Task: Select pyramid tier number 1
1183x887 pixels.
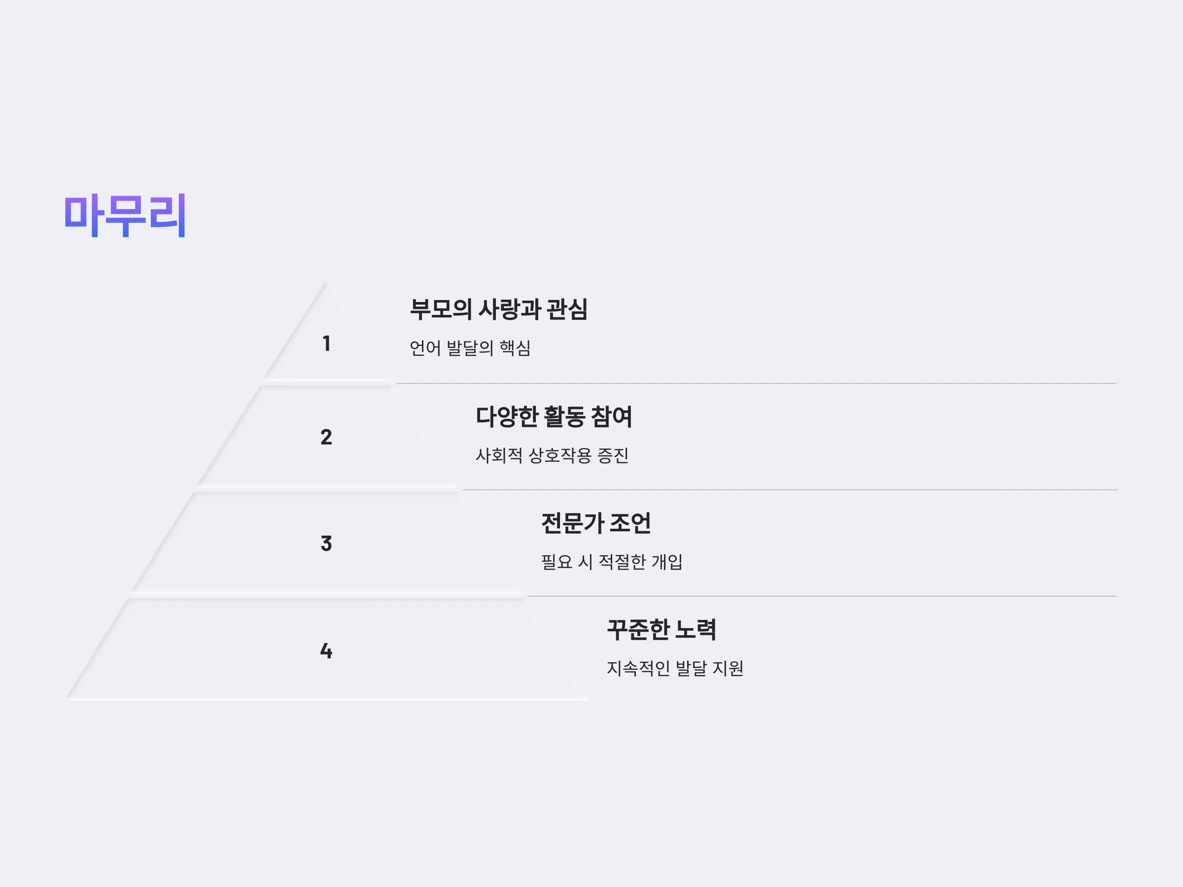Action: pos(326,343)
